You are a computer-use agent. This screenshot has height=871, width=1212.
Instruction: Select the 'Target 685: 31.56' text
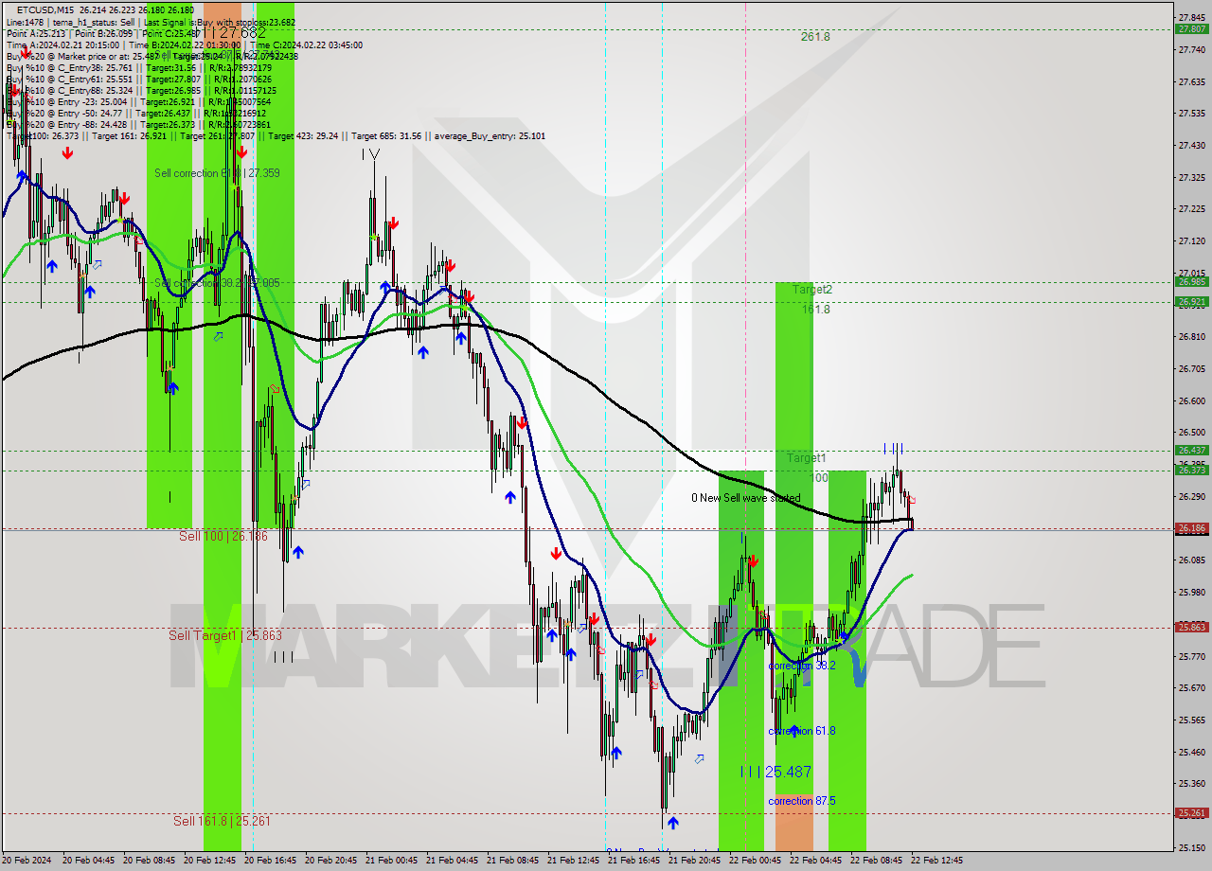(385, 136)
